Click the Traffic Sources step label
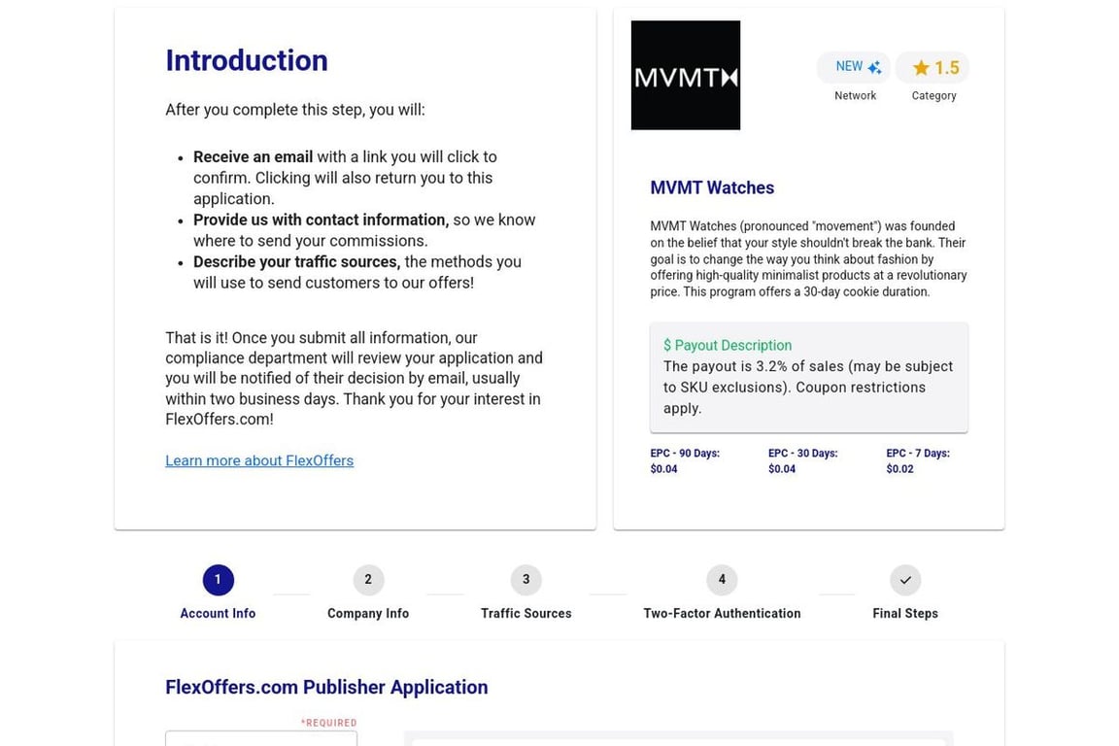 click(526, 613)
